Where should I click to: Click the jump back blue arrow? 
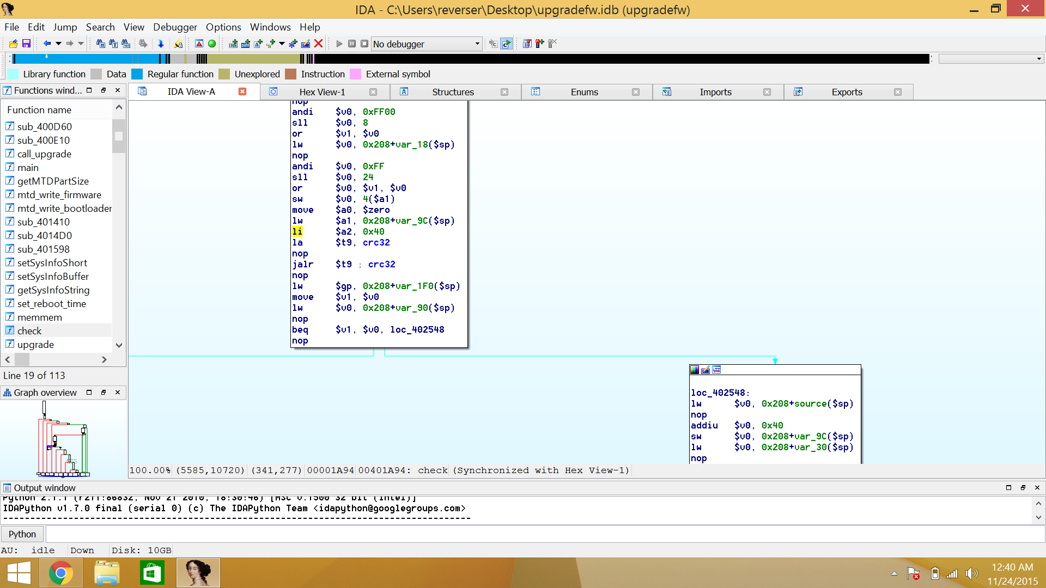click(x=47, y=44)
